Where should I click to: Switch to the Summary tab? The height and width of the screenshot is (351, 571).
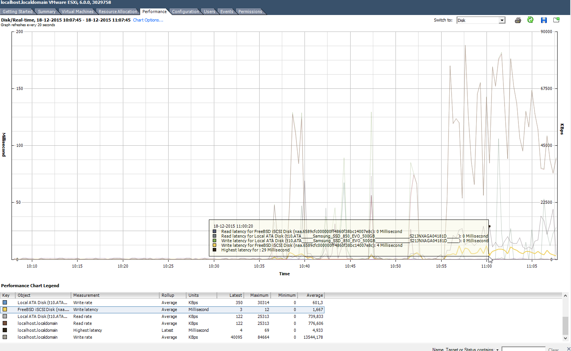pyautogui.click(x=46, y=12)
